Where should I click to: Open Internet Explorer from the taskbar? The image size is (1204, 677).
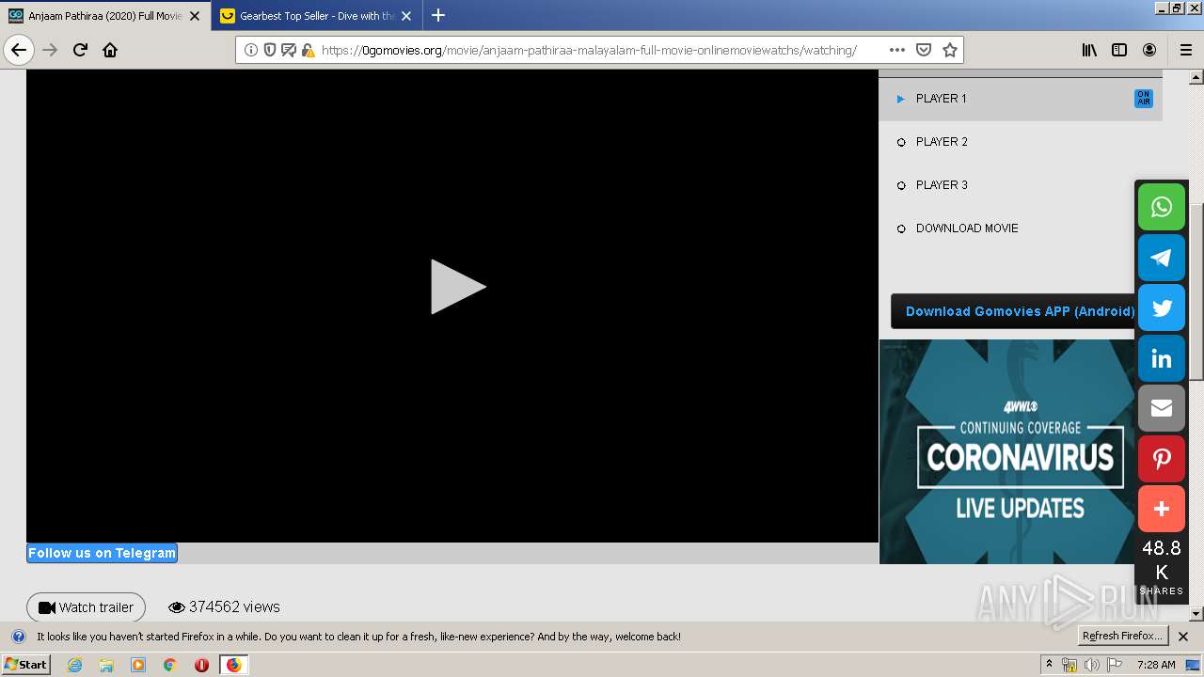click(x=74, y=665)
